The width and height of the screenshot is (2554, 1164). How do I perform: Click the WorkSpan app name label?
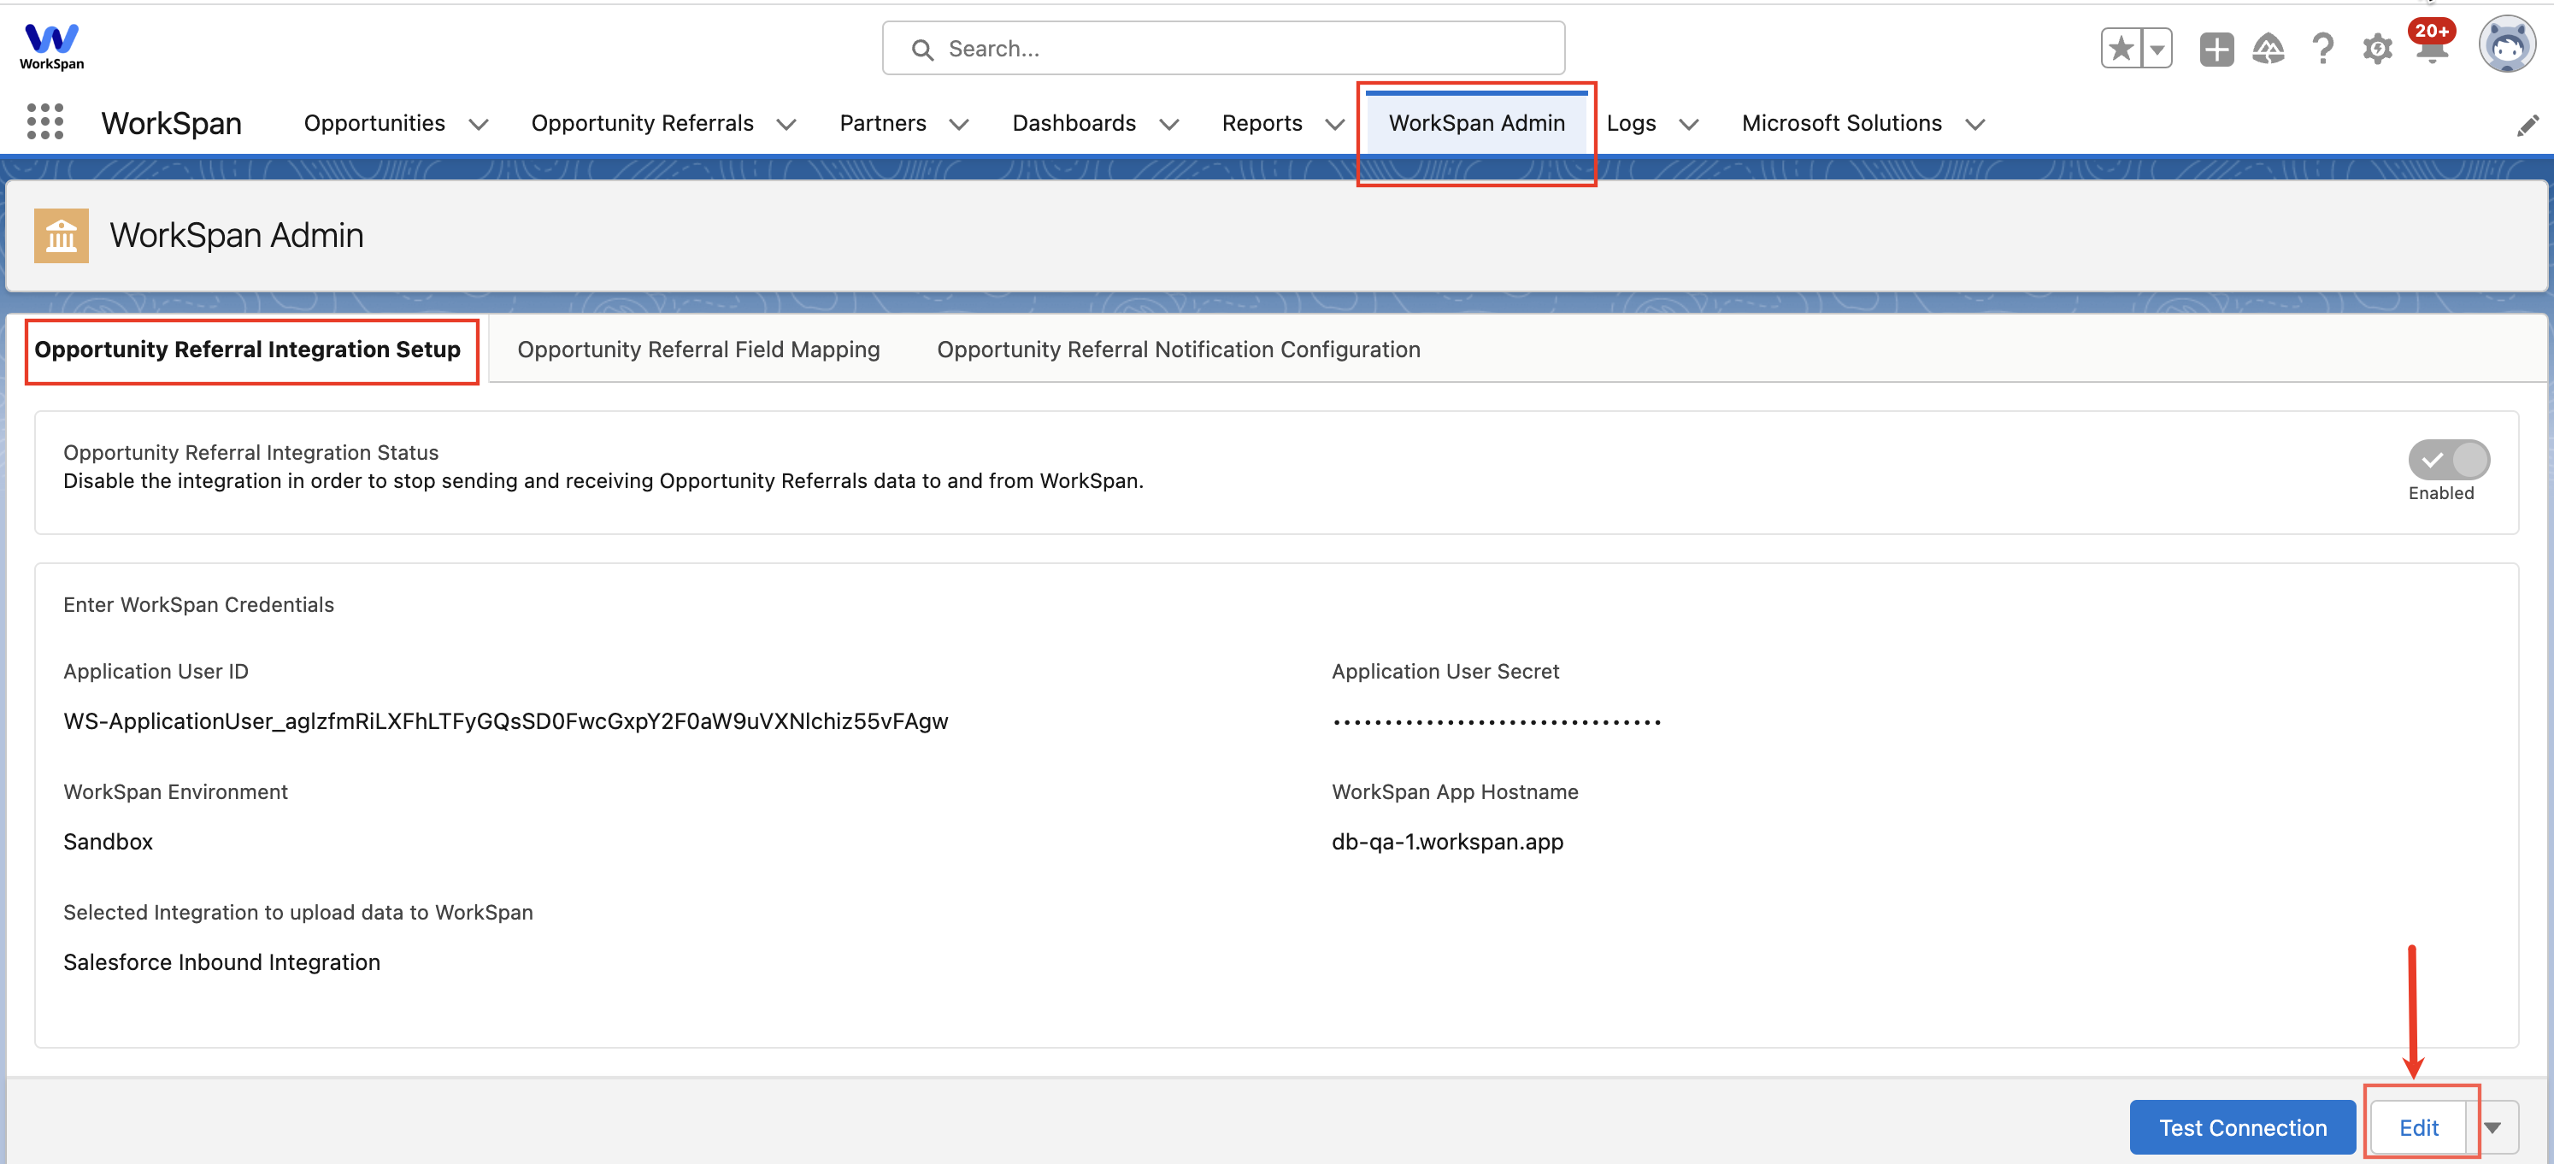pyautogui.click(x=171, y=123)
